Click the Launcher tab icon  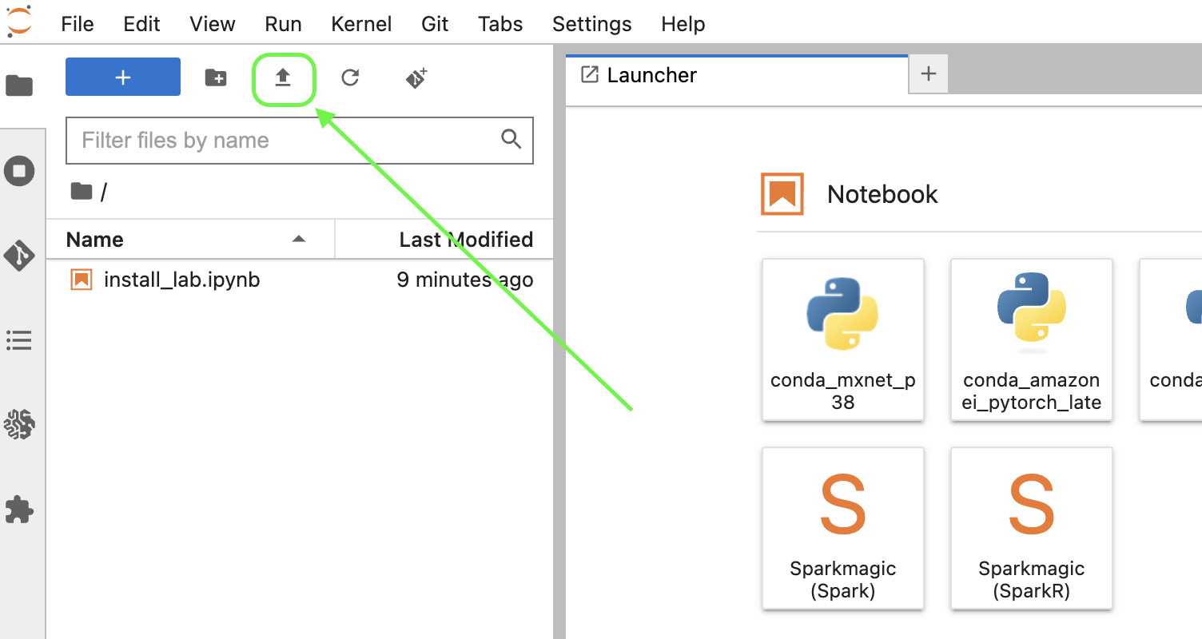pos(590,75)
